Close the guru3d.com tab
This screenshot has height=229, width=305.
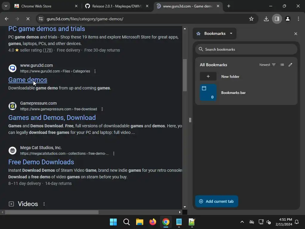click(218, 6)
